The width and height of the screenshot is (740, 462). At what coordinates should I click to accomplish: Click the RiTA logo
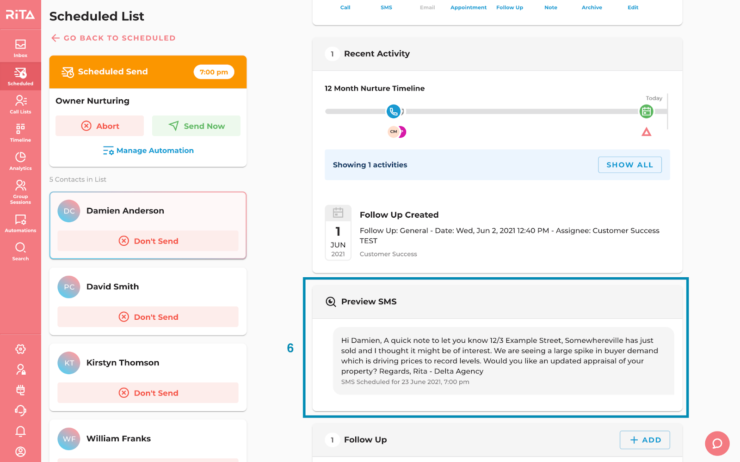20,15
